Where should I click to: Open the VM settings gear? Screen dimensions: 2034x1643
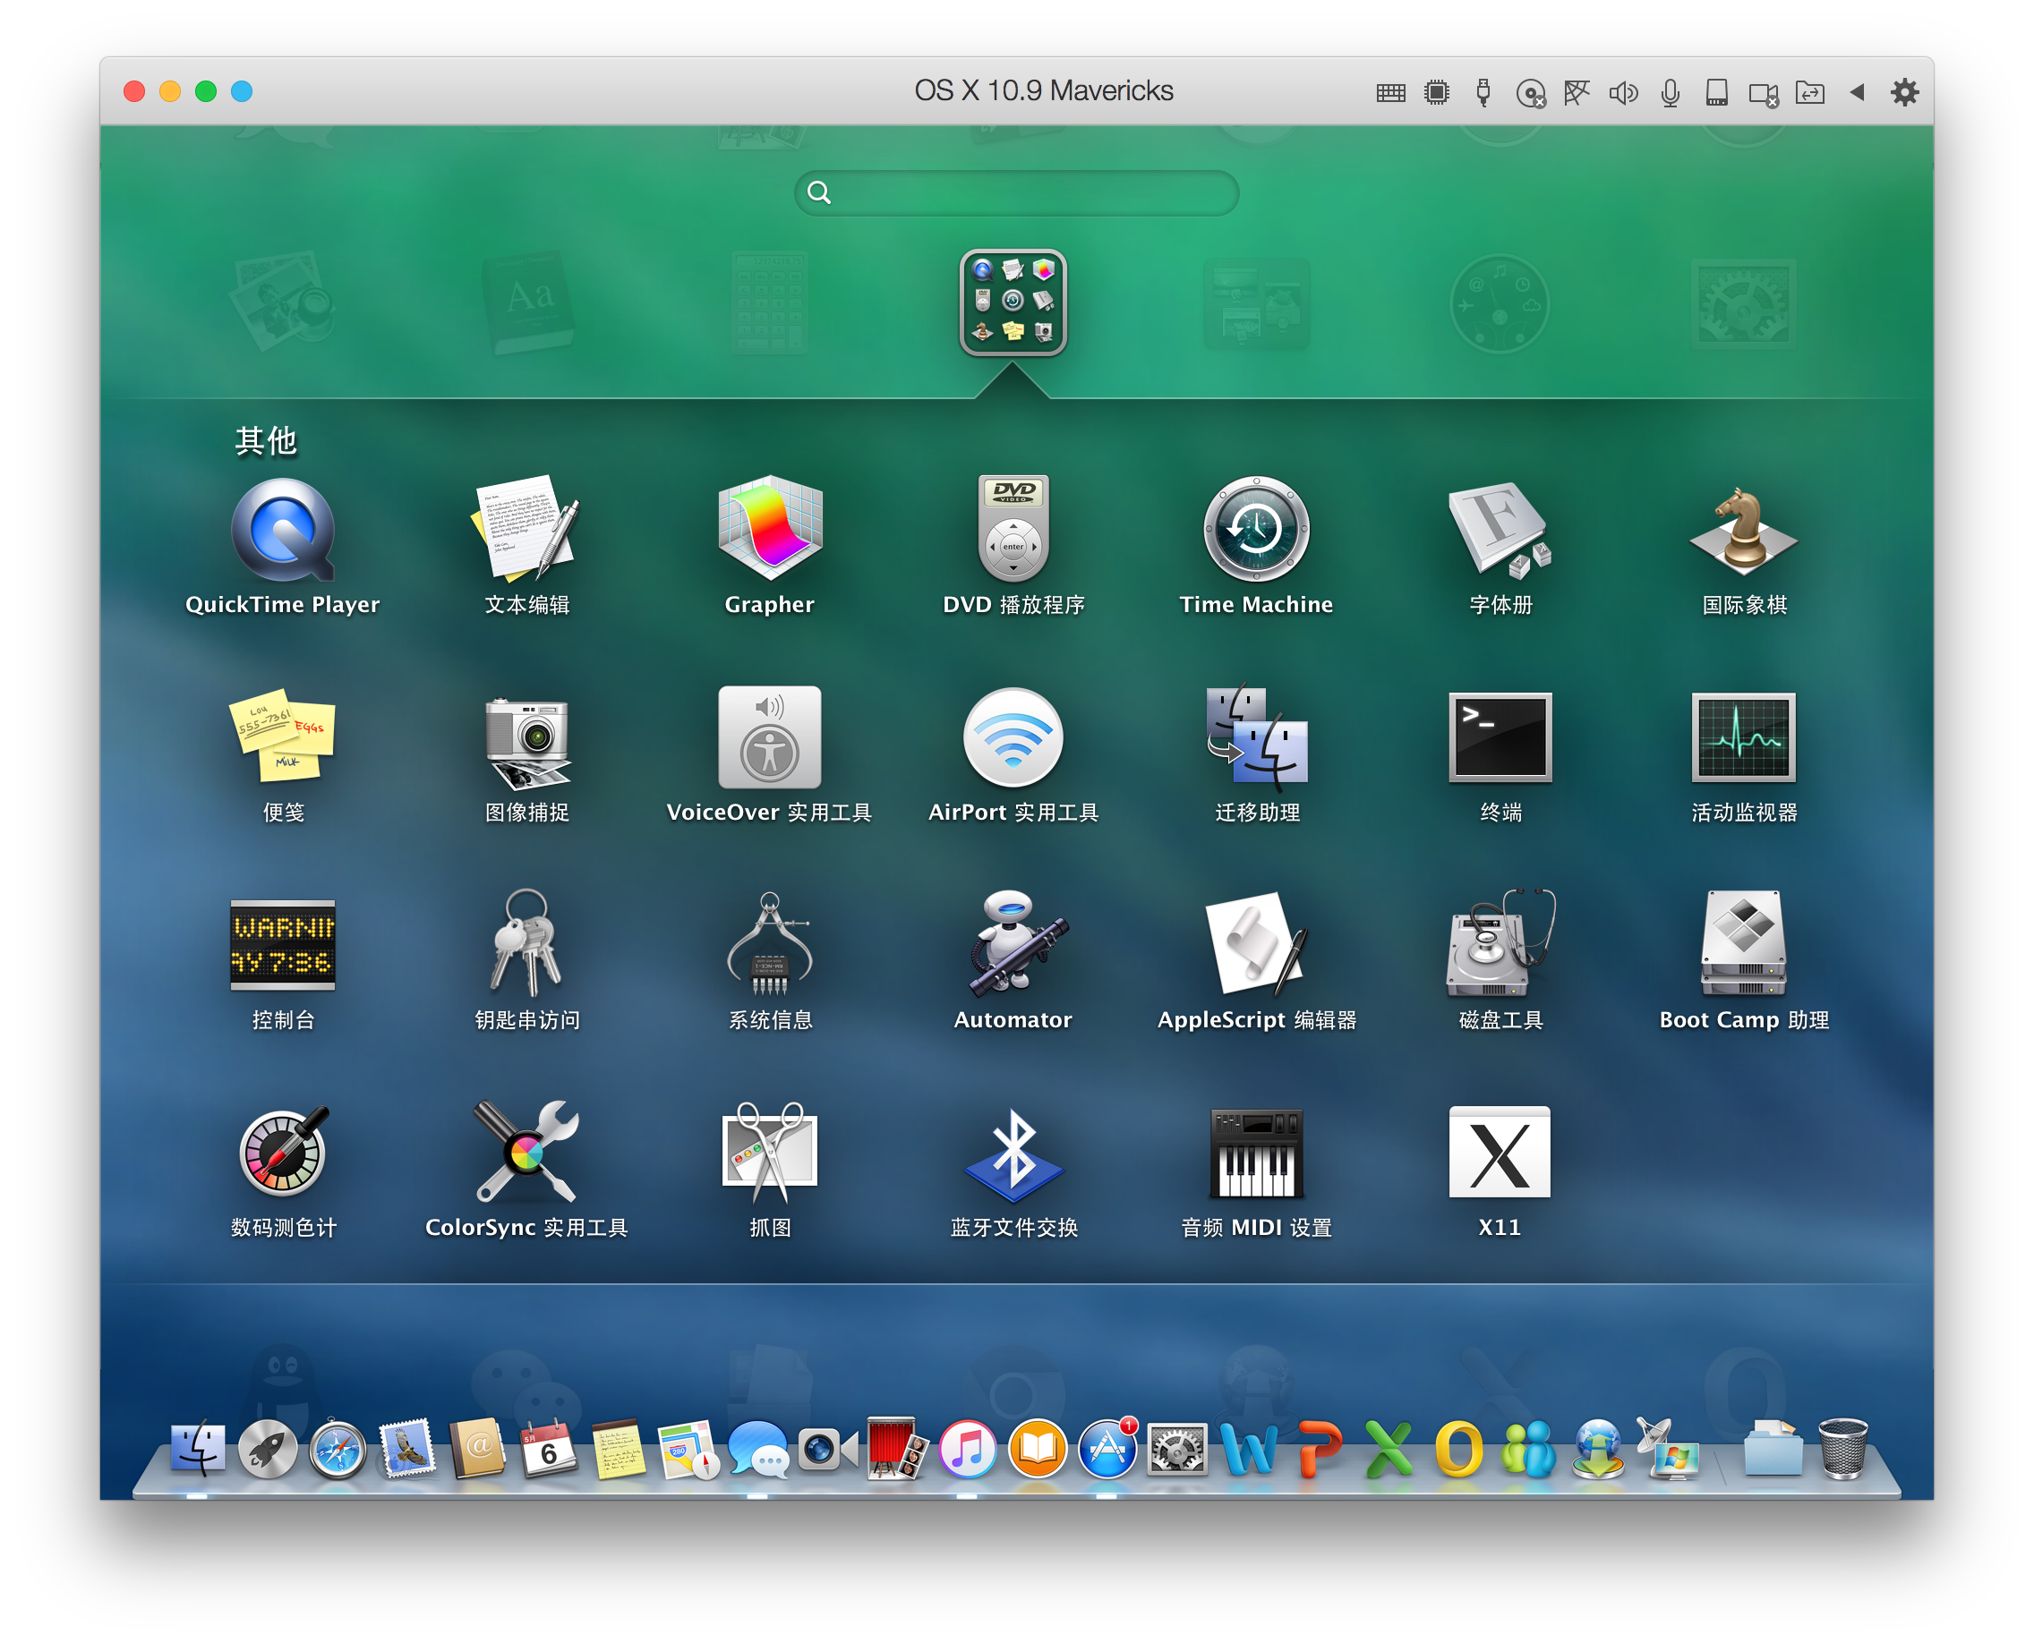pyautogui.click(x=1904, y=93)
